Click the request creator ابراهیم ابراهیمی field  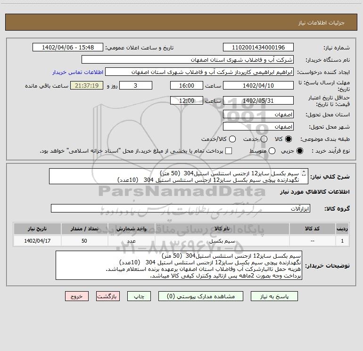(199, 72)
